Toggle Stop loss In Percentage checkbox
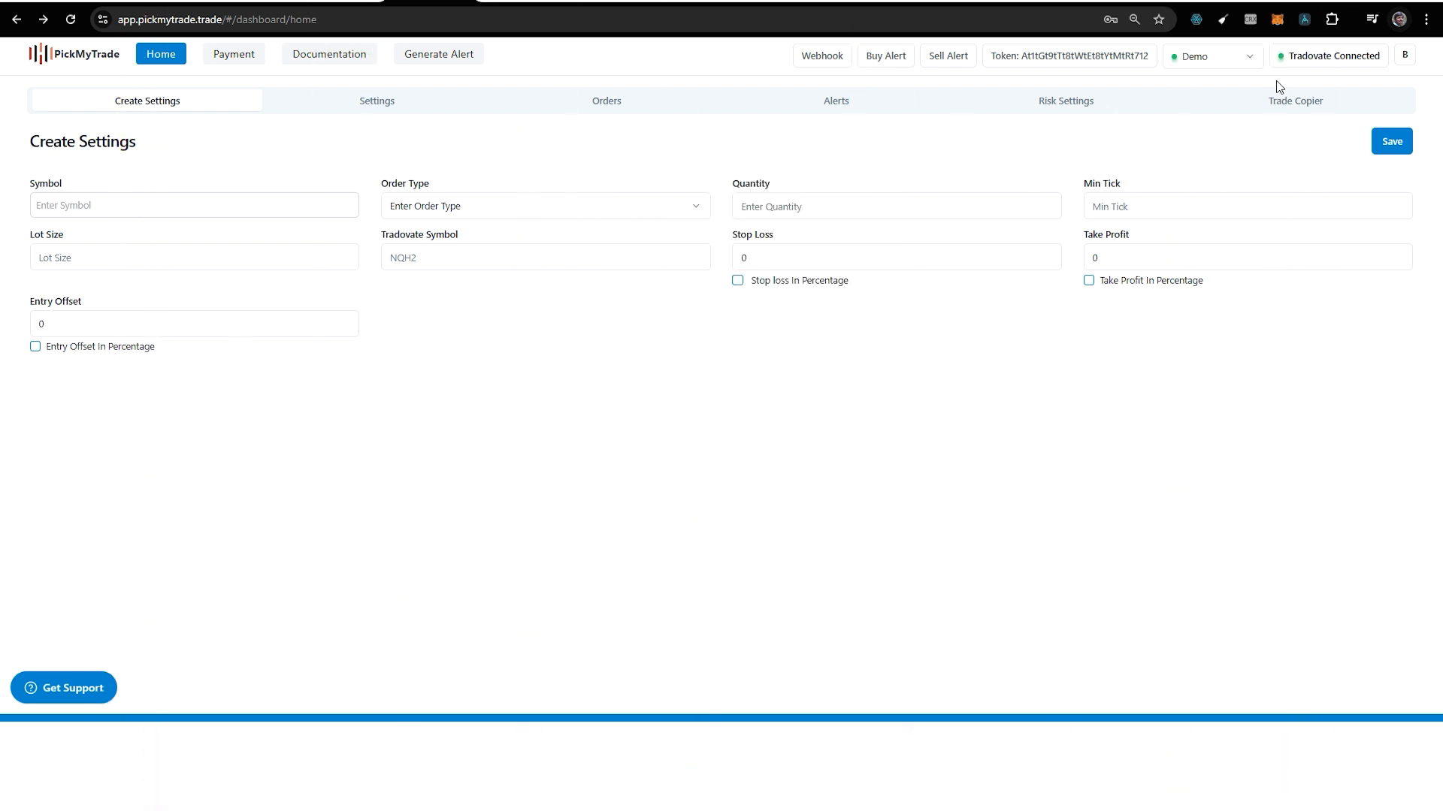Viewport: 1443px width, 811px height. [738, 280]
